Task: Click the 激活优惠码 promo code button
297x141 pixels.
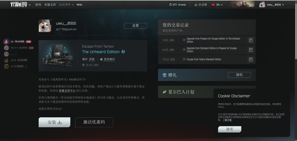Action: click(x=94, y=122)
